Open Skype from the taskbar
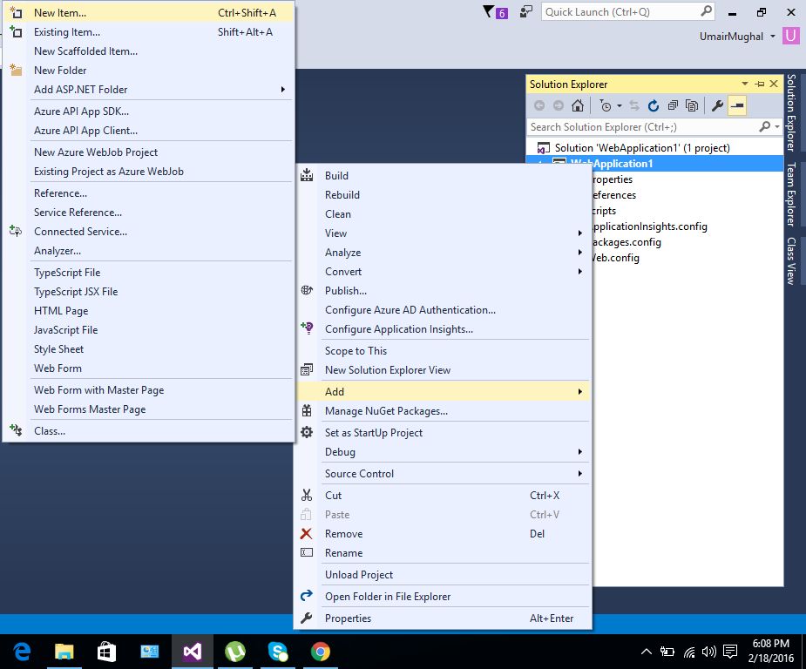806x669 pixels. [278, 652]
